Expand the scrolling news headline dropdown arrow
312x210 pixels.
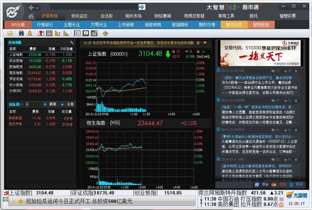pyautogui.click(x=205, y=43)
